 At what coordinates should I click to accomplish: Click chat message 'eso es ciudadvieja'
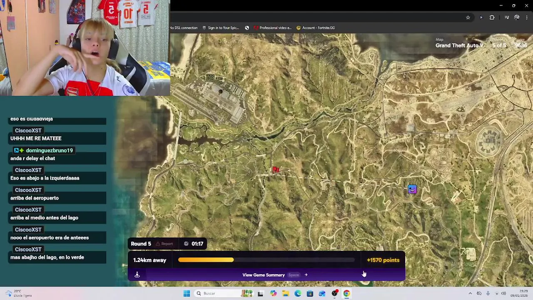coord(32,119)
